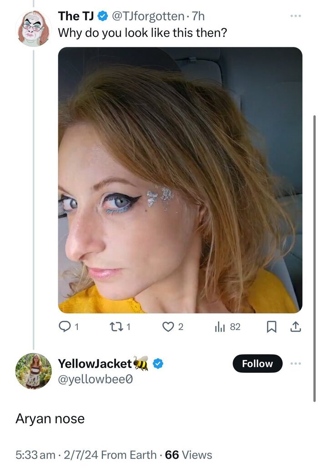
Task: Click The TJ display name
Action: 76,16
